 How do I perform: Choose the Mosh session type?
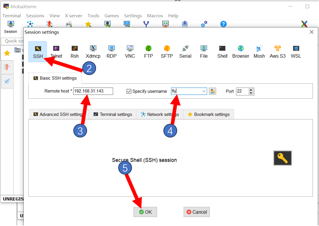tap(259, 51)
